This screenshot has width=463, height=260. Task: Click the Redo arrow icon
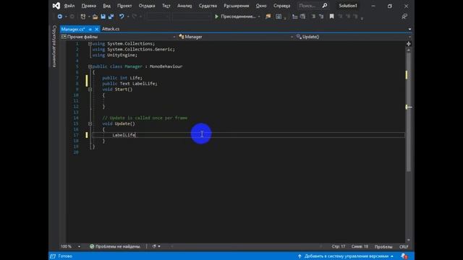[135, 17]
